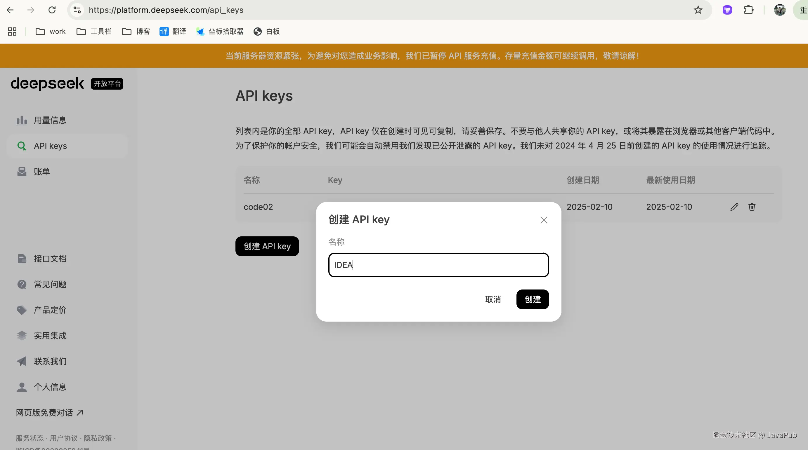The height and width of the screenshot is (450, 808).
Task: Open 用户协议 footer link
Action: pyautogui.click(x=64, y=438)
